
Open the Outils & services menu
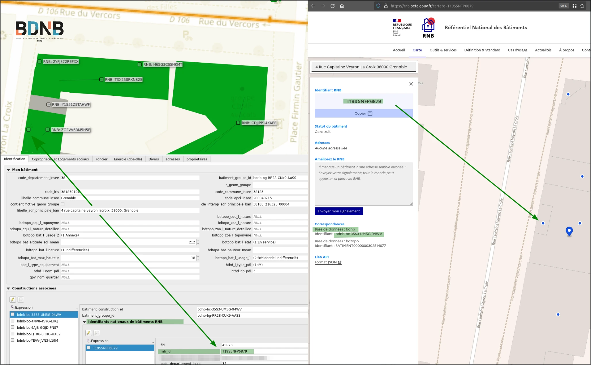click(443, 50)
